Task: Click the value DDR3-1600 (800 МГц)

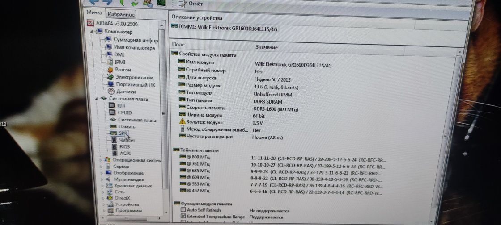Action: (x=276, y=109)
